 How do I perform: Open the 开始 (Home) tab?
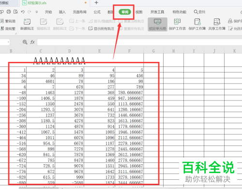point(48,12)
